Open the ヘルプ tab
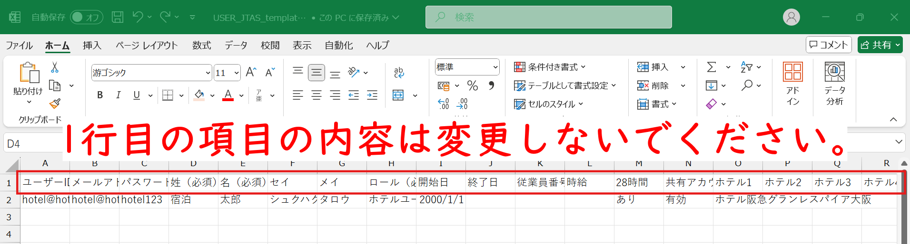The image size is (910, 244). click(378, 45)
